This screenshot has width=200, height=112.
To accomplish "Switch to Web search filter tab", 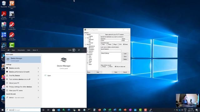I will 29,50.
